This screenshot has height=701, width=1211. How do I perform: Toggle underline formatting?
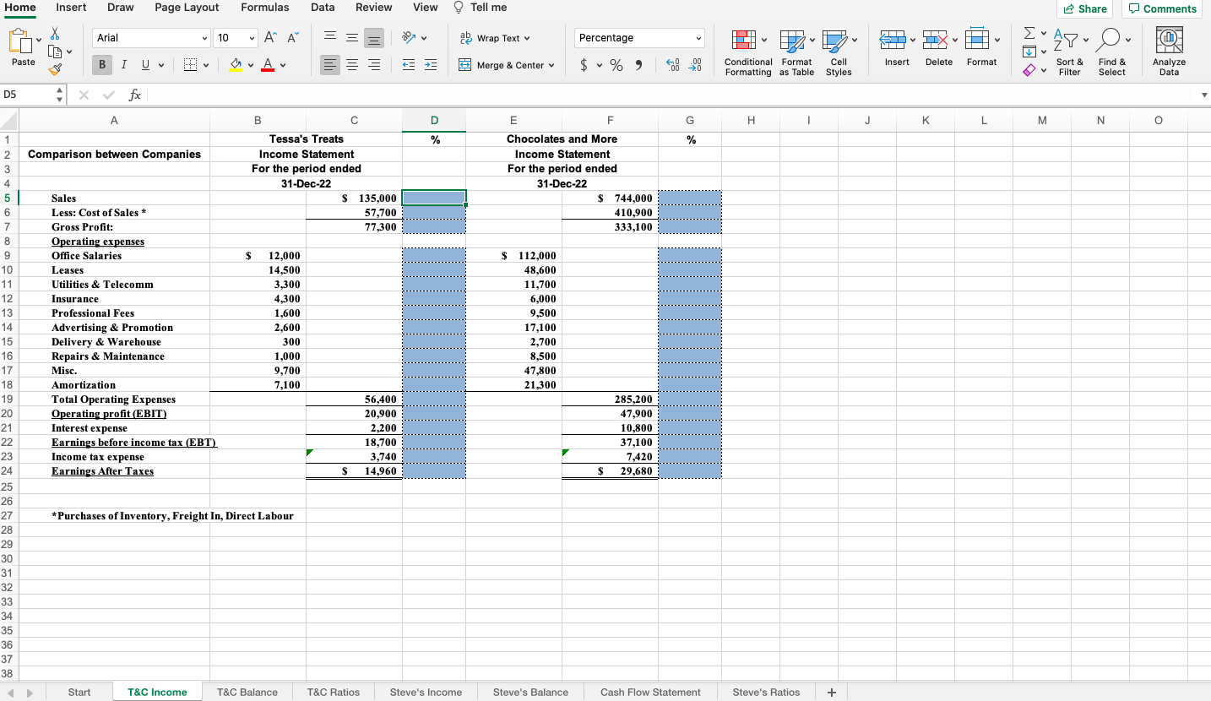145,65
